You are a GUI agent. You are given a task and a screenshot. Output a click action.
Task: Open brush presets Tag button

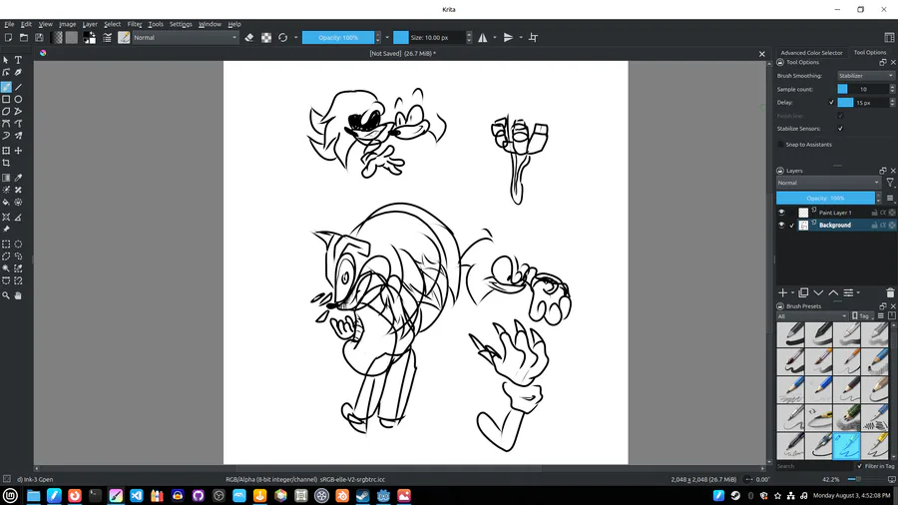coord(861,316)
